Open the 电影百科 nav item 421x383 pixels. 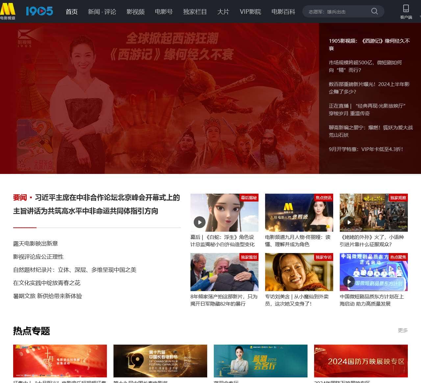283,12
